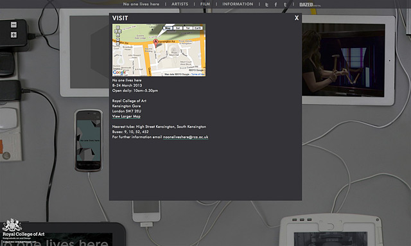Viewport: 411px width, 246px height.
Task: Click 'Kensington Gore' address line
Action: 127,106
